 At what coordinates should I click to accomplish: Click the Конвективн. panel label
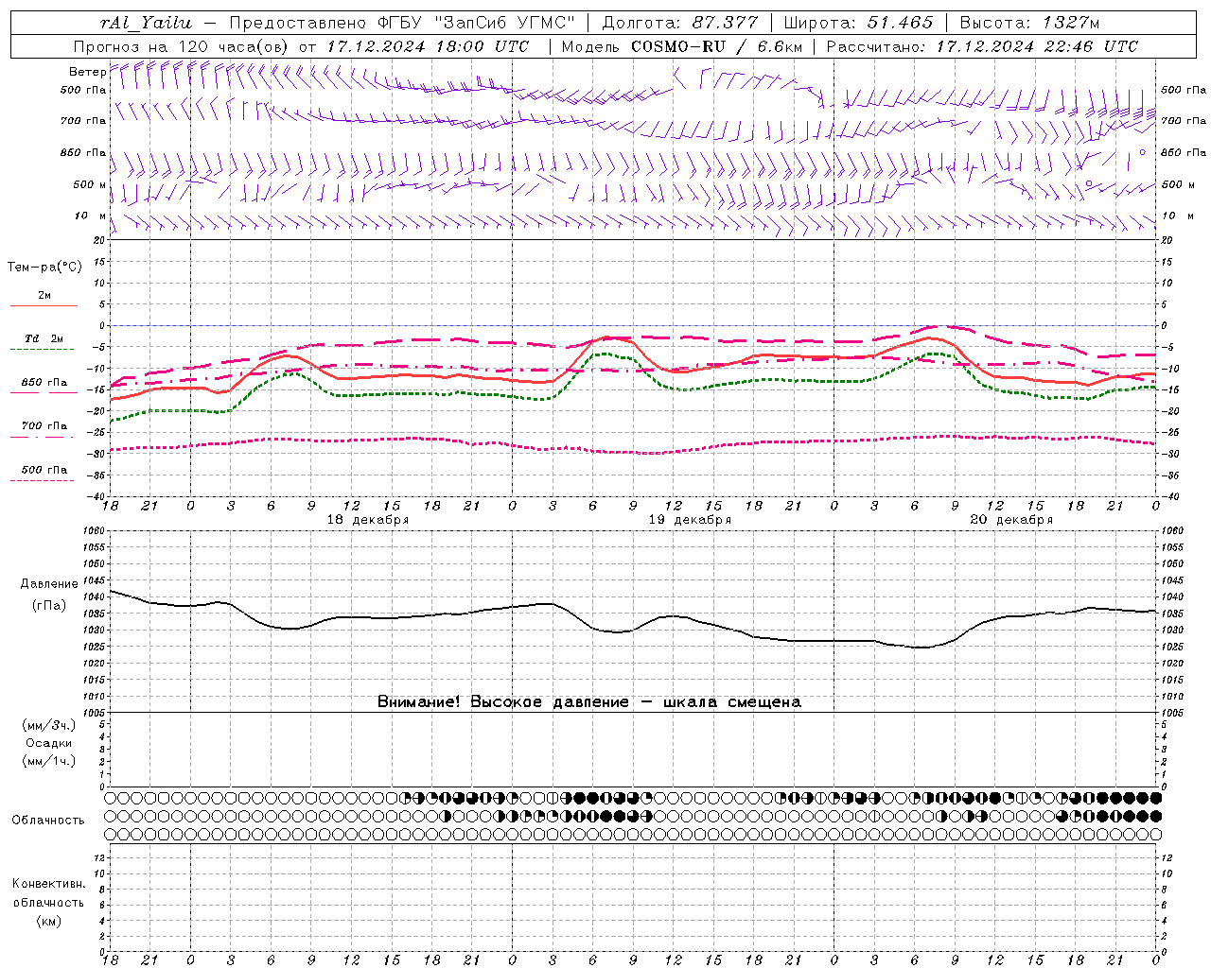pyautogui.click(x=48, y=884)
